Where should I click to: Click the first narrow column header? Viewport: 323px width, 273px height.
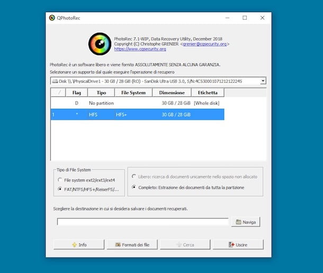(x=58, y=93)
